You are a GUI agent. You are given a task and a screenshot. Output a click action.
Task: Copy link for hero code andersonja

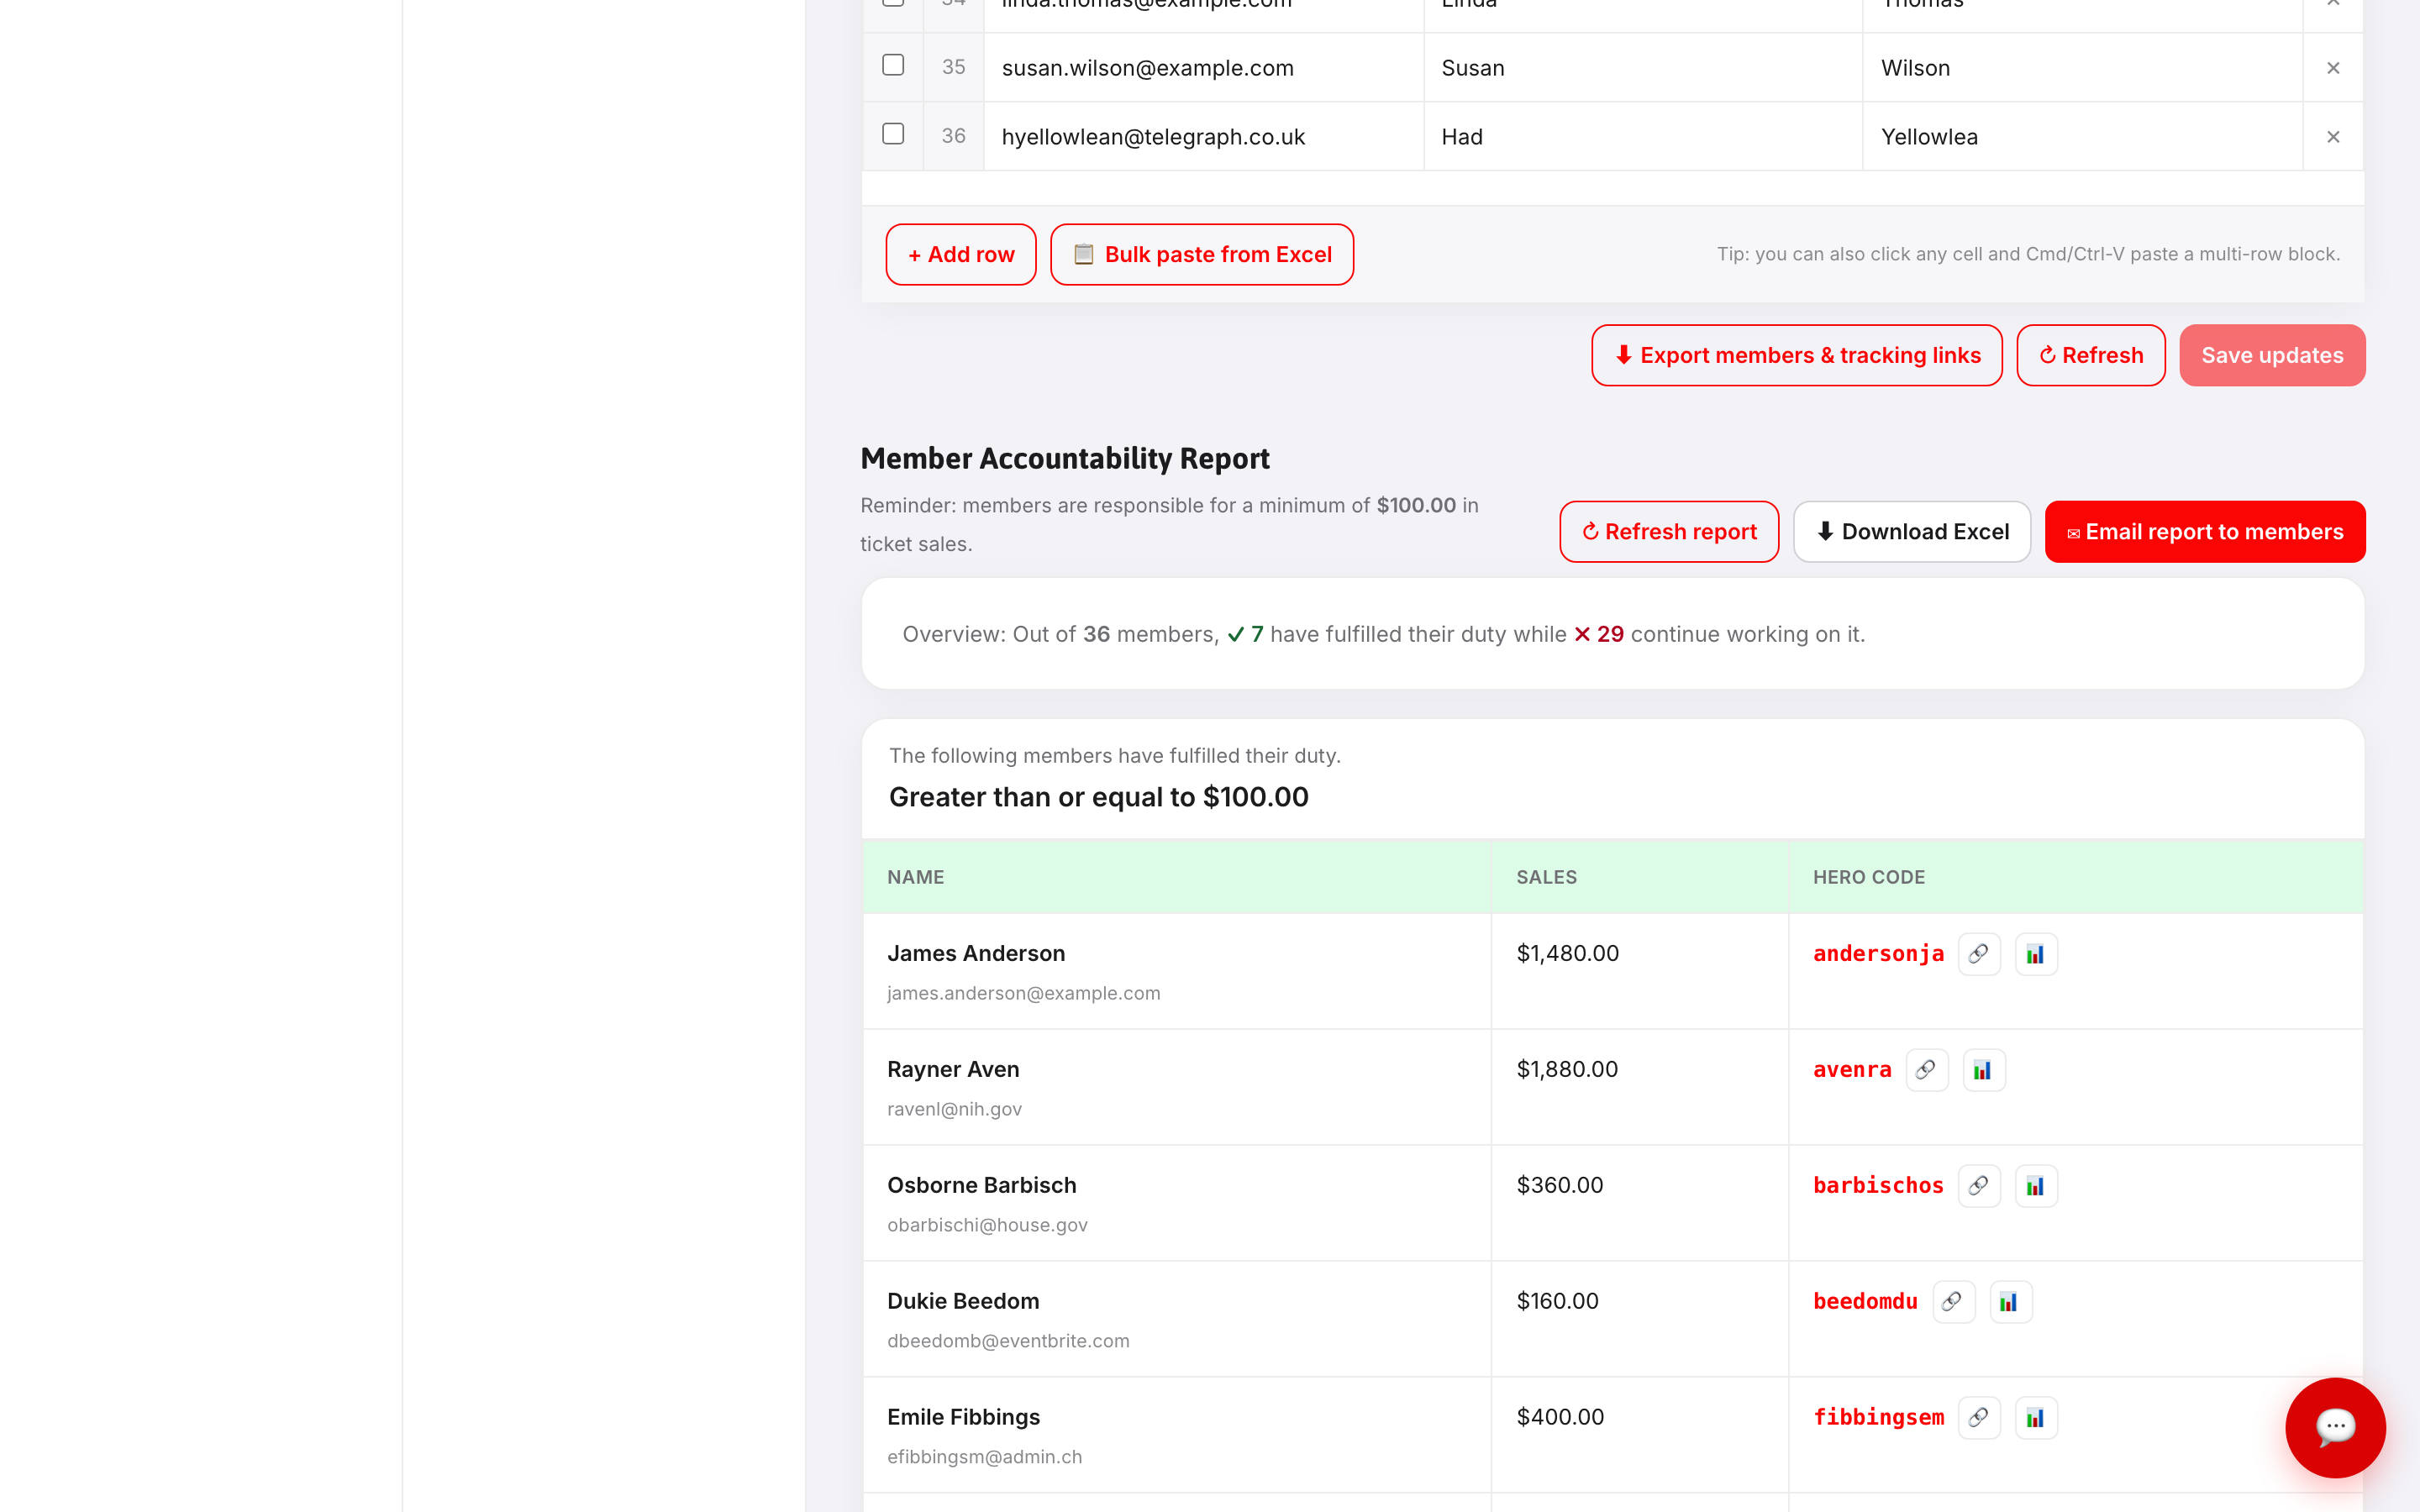click(1979, 954)
